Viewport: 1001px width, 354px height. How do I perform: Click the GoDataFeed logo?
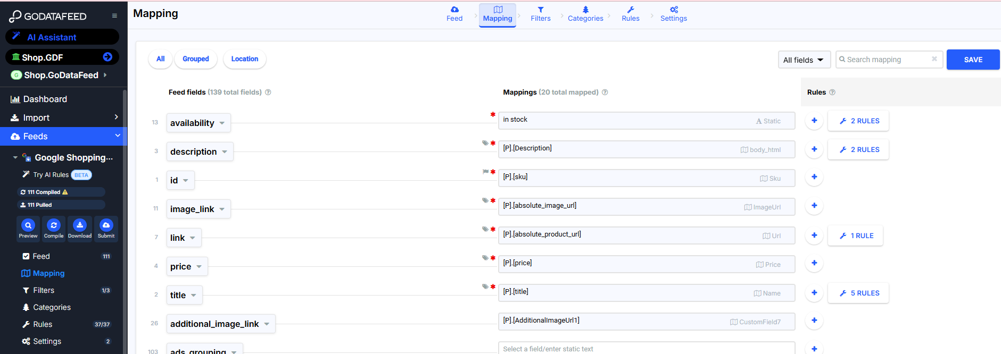click(x=47, y=16)
